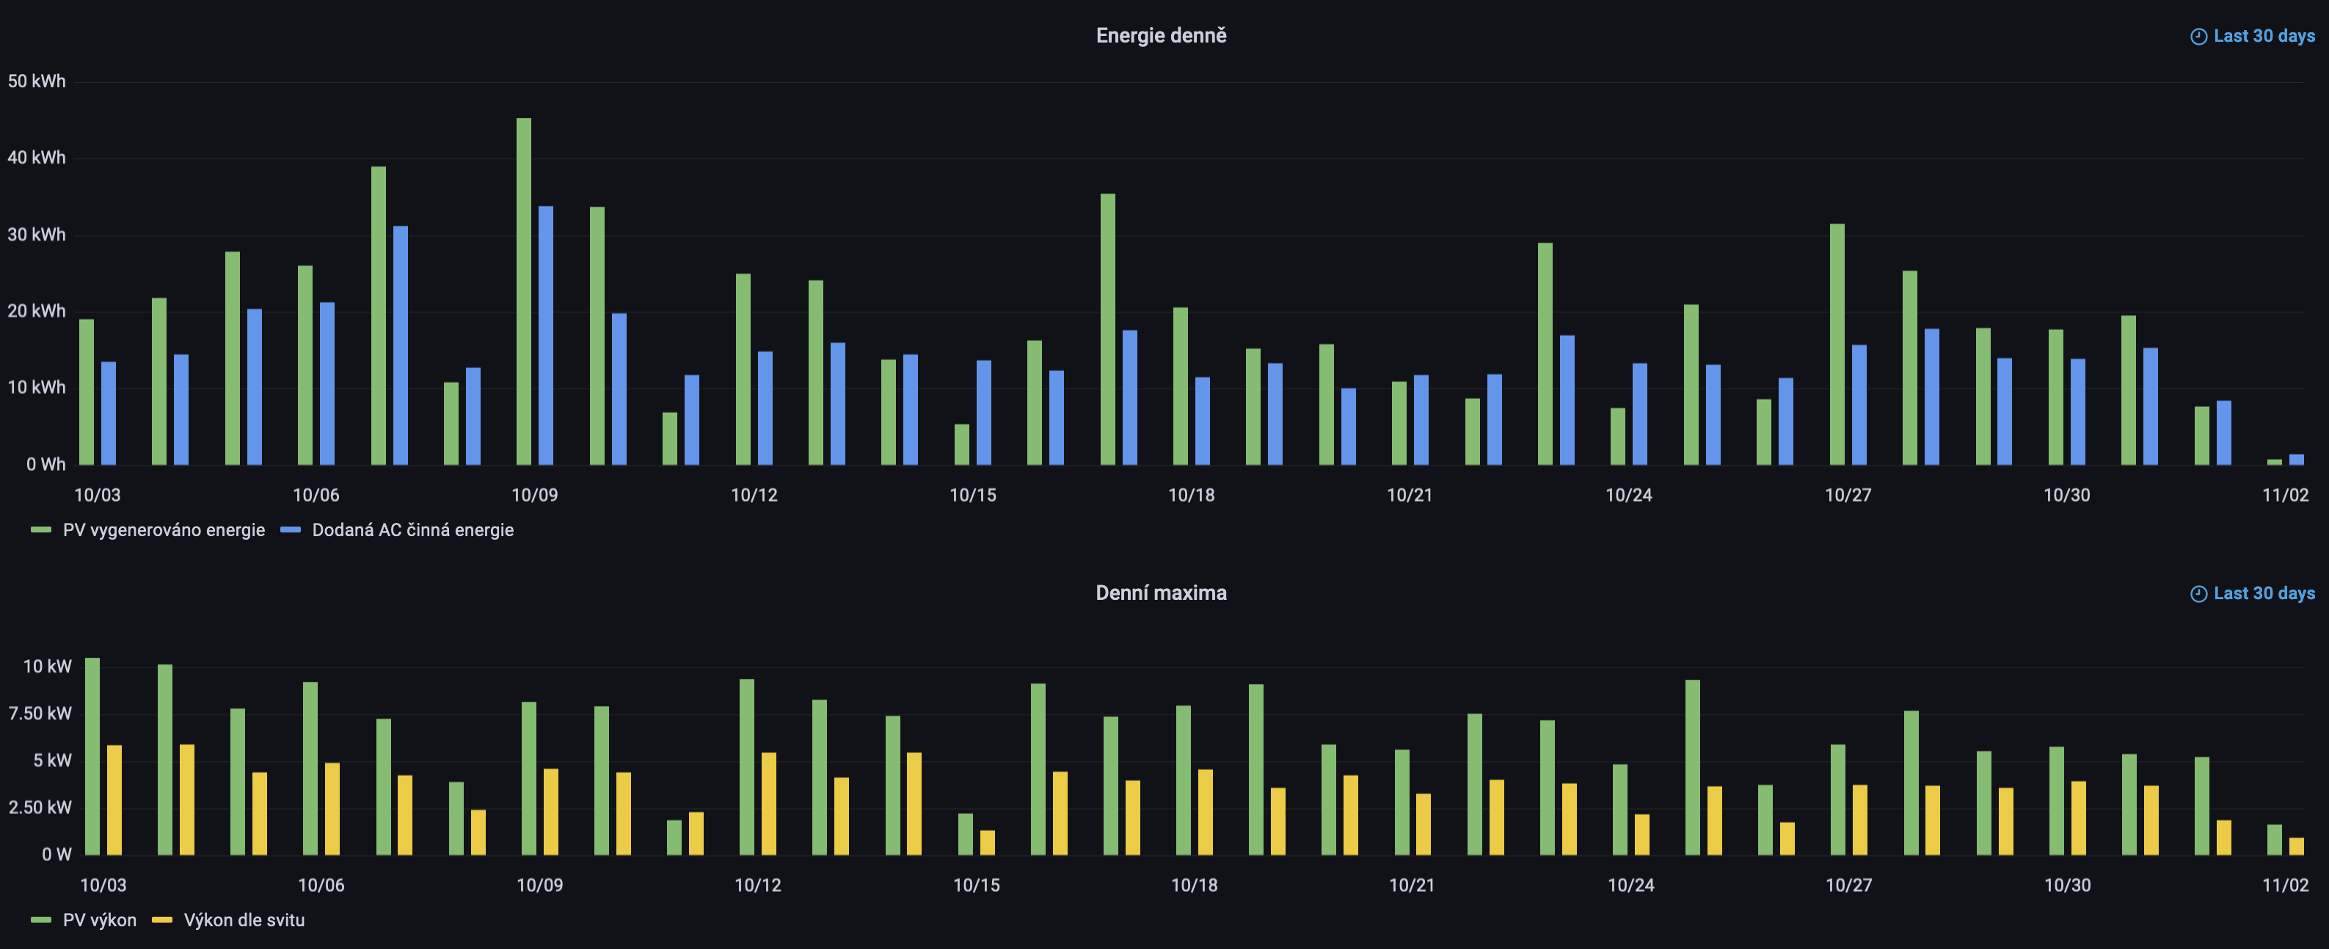Screen dimensions: 2329x949
Task: Open the Denní maxima panel title menu
Action: pyautogui.click(x=1161, y=593)
